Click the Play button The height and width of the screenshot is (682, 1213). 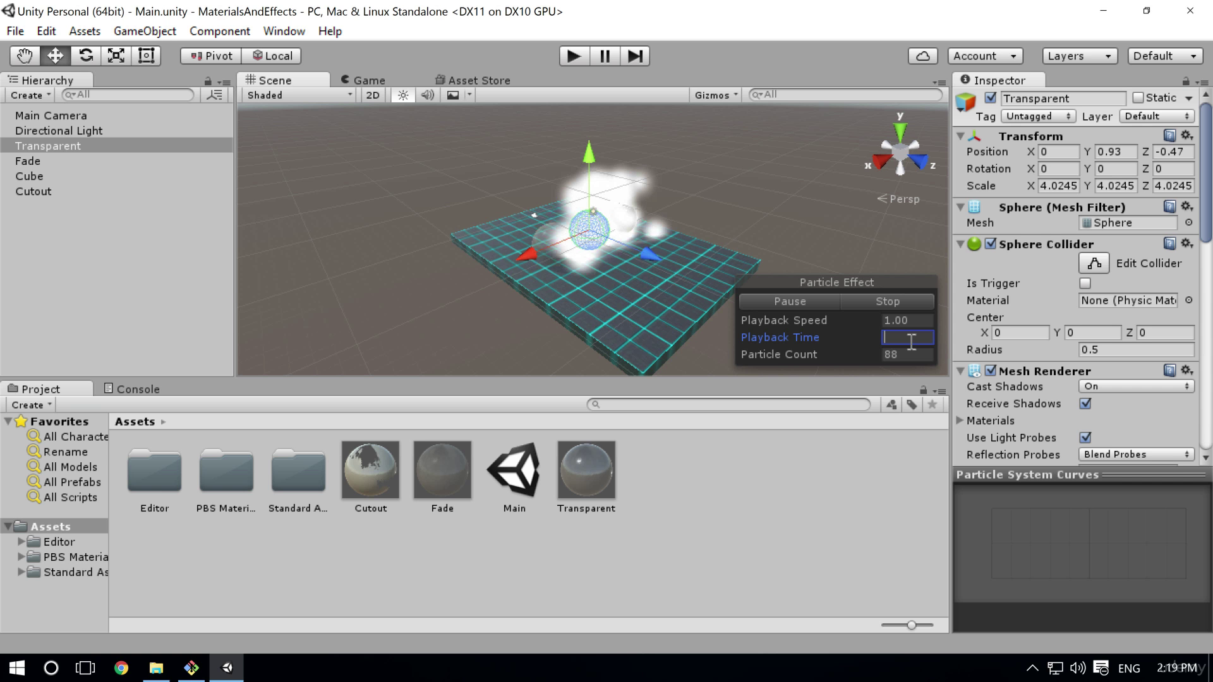(574, 56)
